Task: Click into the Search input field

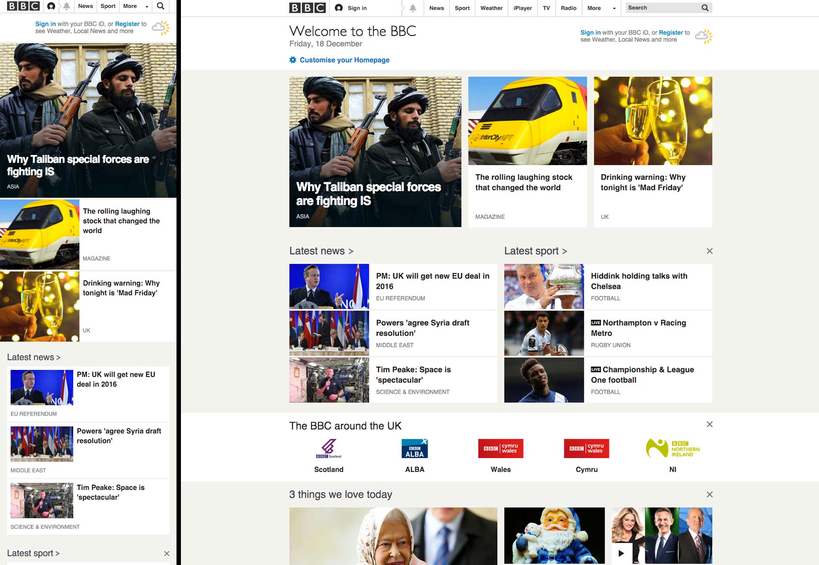Action: point(662,8)
